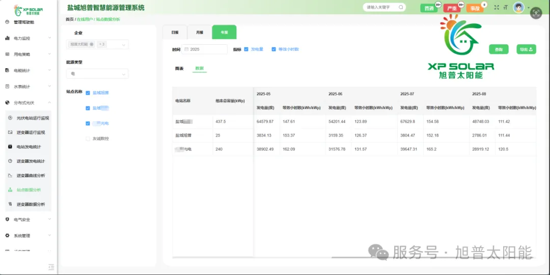Open the user avatar menu
This screenshot has width=550, height=275.
[x=518, y=8]
